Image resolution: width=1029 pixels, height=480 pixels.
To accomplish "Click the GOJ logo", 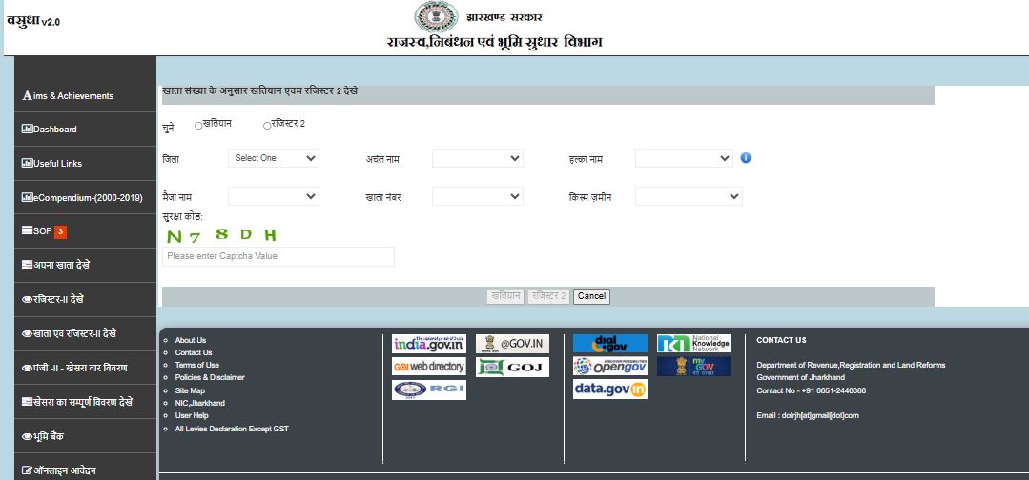I will [512, 367].
